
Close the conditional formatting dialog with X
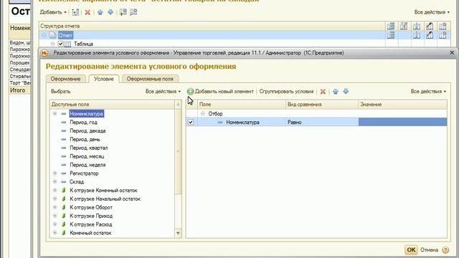tap(452, 53)
